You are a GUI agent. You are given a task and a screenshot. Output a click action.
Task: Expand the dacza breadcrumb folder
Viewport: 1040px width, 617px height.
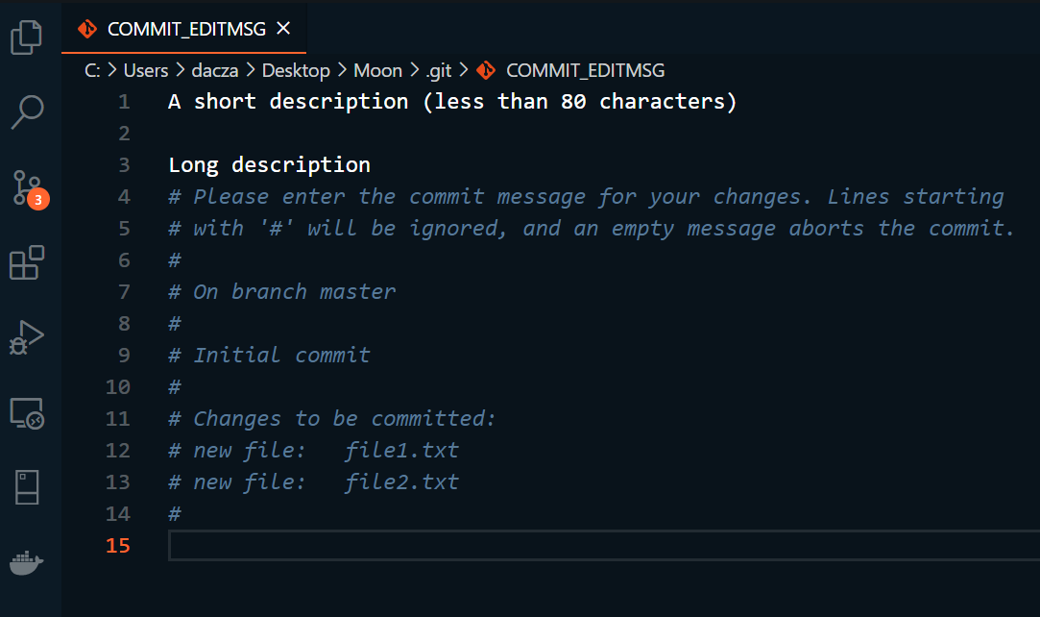215,70
